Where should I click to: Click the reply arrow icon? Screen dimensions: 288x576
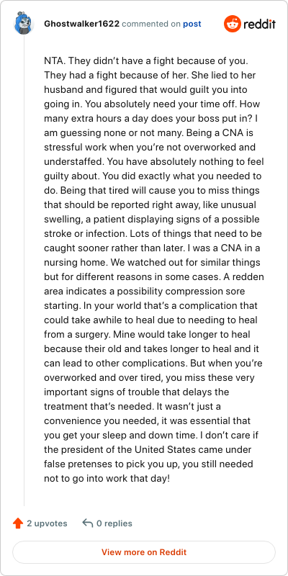(x=87, y=523)
